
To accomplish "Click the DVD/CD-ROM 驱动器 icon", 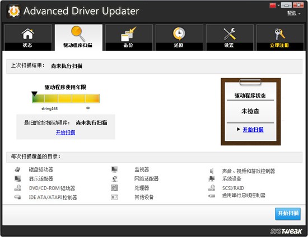I will coord(18,188).
